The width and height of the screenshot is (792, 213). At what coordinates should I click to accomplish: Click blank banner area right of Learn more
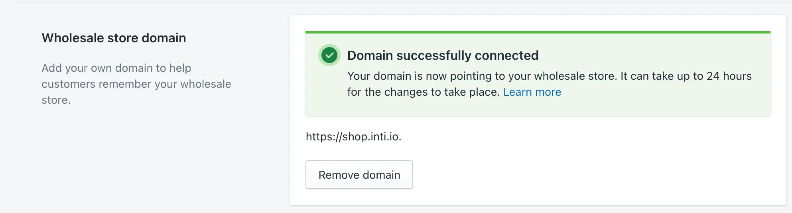(662, 92)
